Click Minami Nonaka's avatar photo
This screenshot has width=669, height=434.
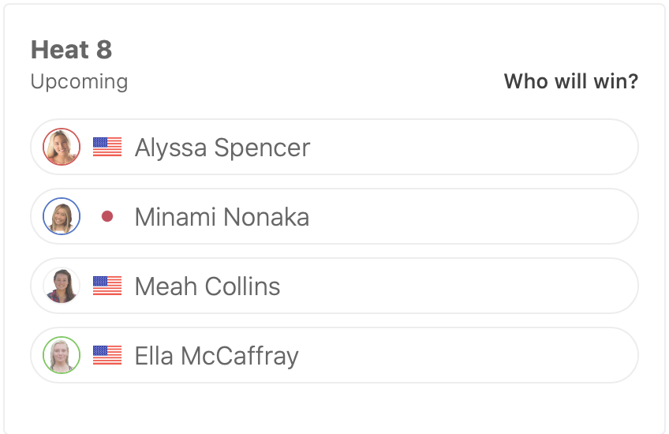pyautogui.click(x=62, y=216)
